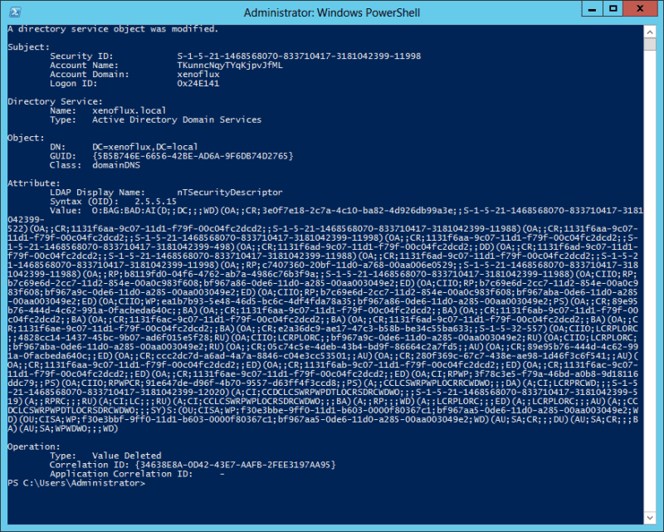Click the line 'A directory service object was modified.'
Screen dimensions: 664x532
click(x=113, y=29)
